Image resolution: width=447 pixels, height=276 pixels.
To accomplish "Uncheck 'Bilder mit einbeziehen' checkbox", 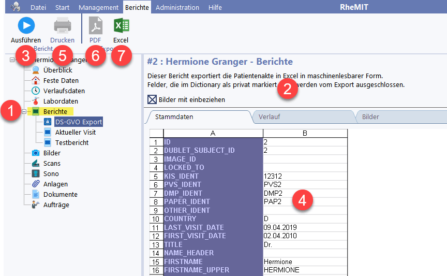I will pos(152,99).
